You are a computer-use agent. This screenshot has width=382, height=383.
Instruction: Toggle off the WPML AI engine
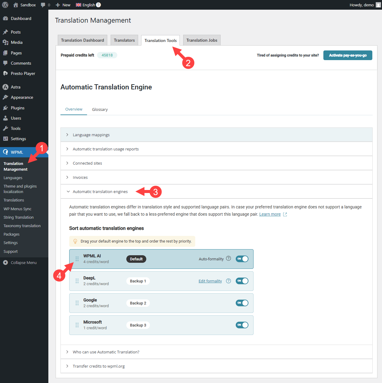click(x=242, y=259)
